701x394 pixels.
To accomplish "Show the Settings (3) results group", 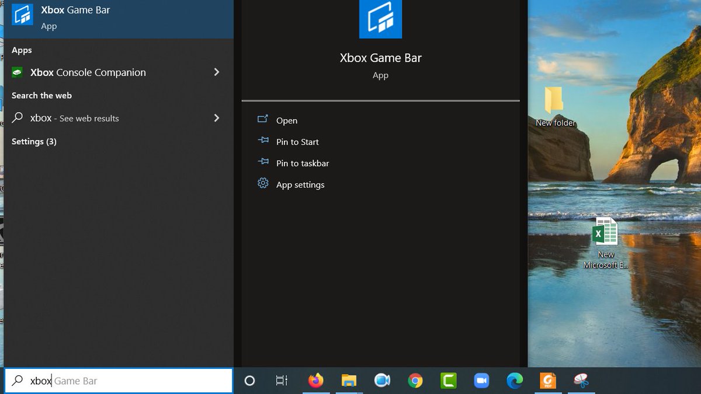I will tap(34, 141).
